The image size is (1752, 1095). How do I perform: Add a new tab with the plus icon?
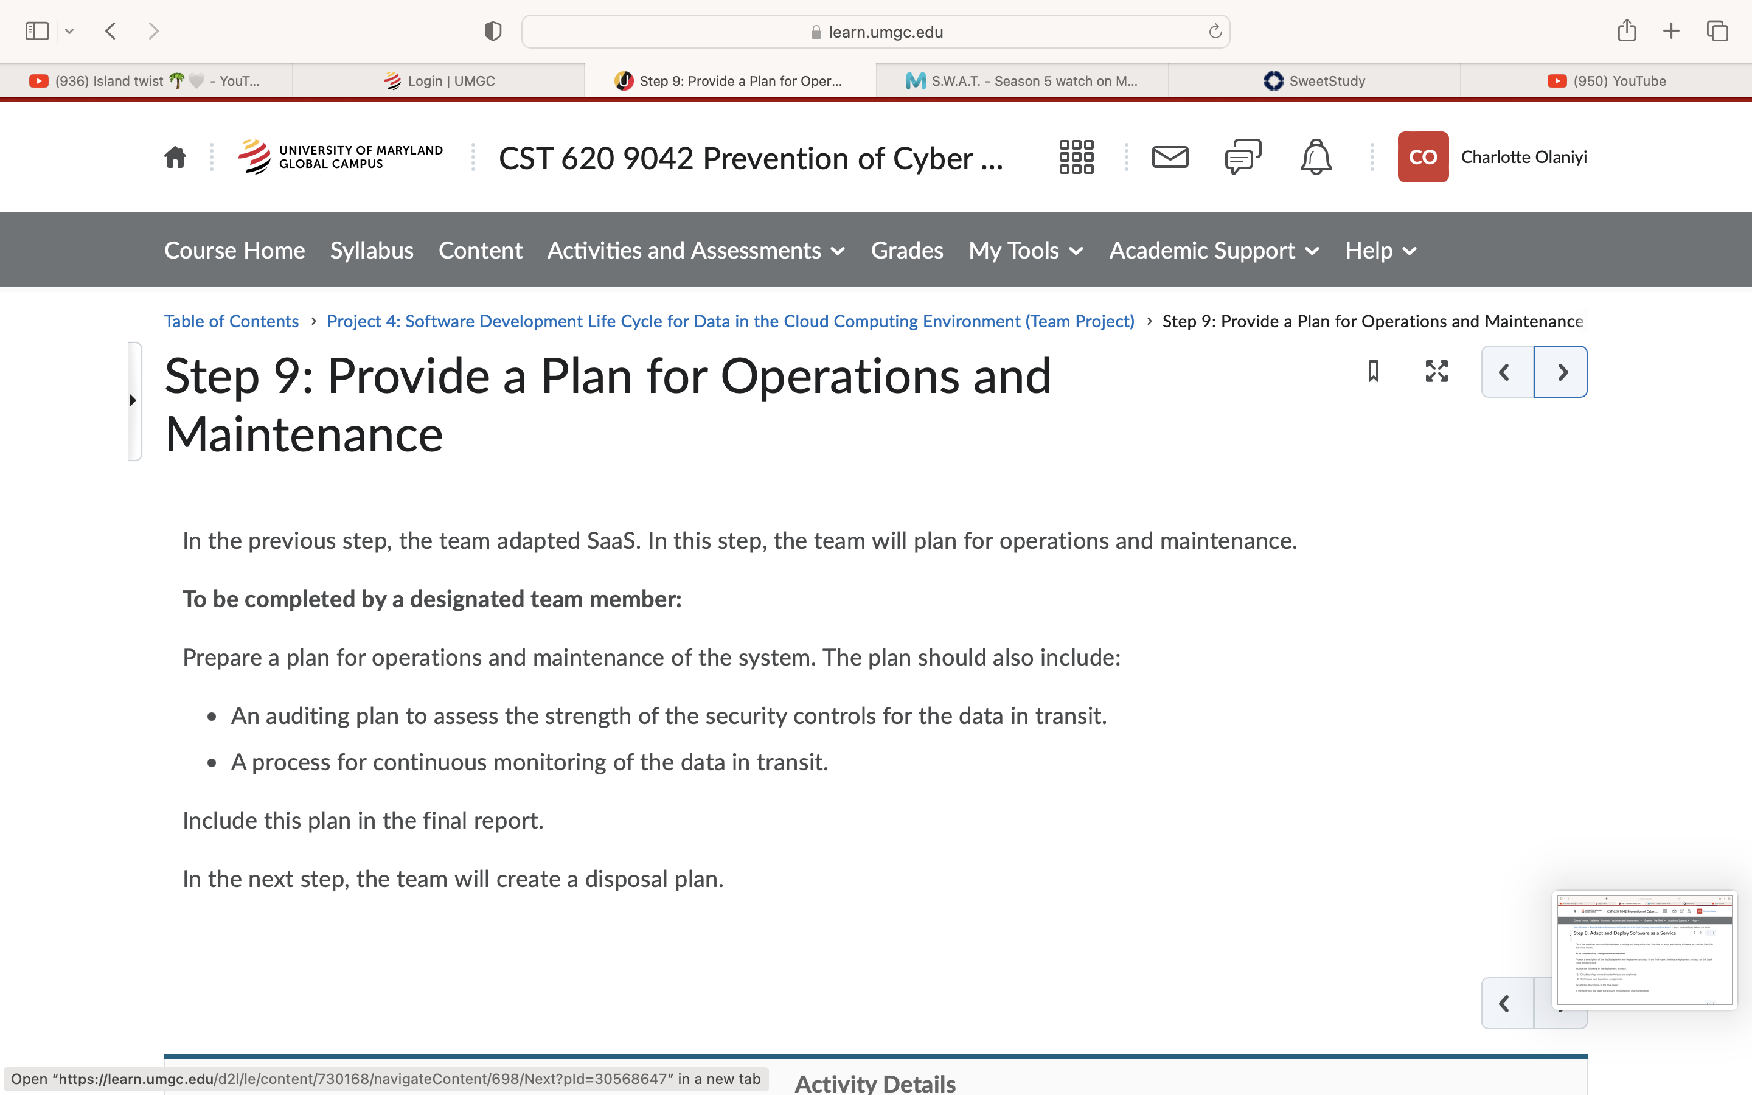[1671, 31]
